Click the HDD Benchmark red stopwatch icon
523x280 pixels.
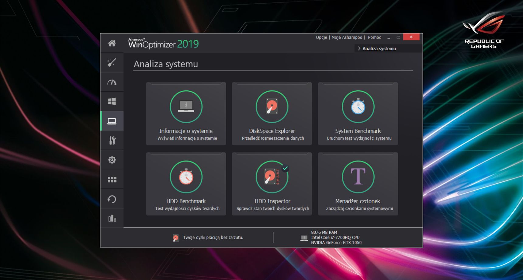coord(186,177)
